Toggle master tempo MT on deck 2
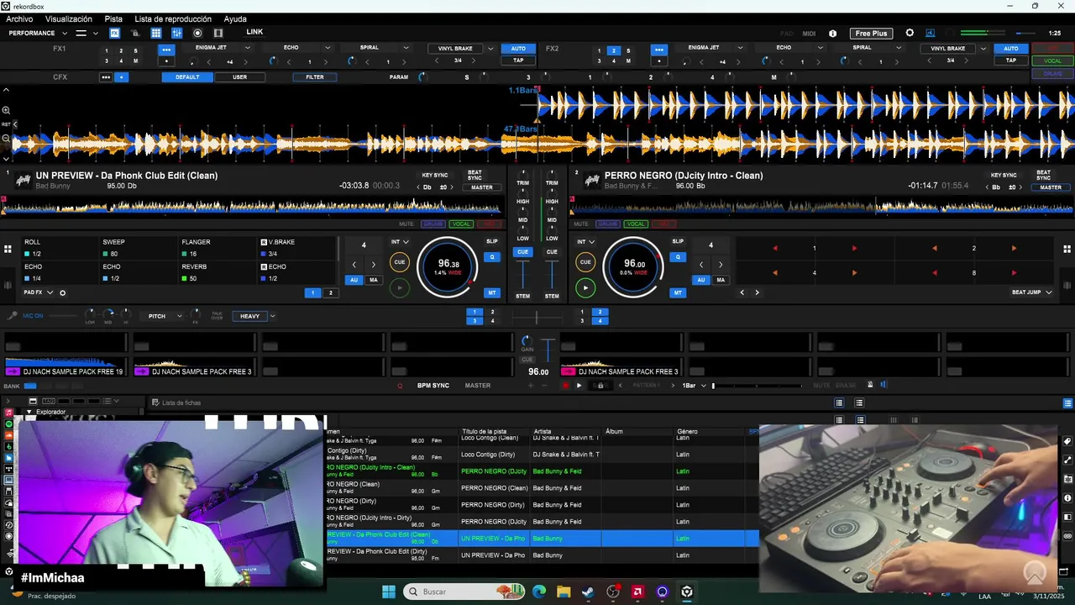This screenshot has height=605, width=1075. (x=678, y=292)
